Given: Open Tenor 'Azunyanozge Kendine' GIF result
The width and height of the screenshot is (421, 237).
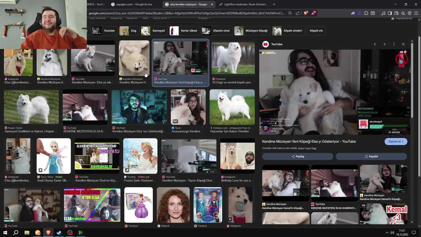Looking at the screenshot, I should point(188,107).
